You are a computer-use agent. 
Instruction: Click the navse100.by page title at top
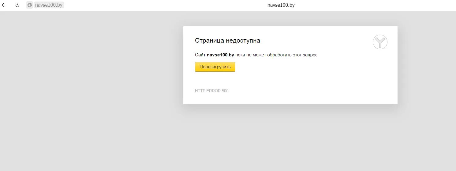coord(281,5)
